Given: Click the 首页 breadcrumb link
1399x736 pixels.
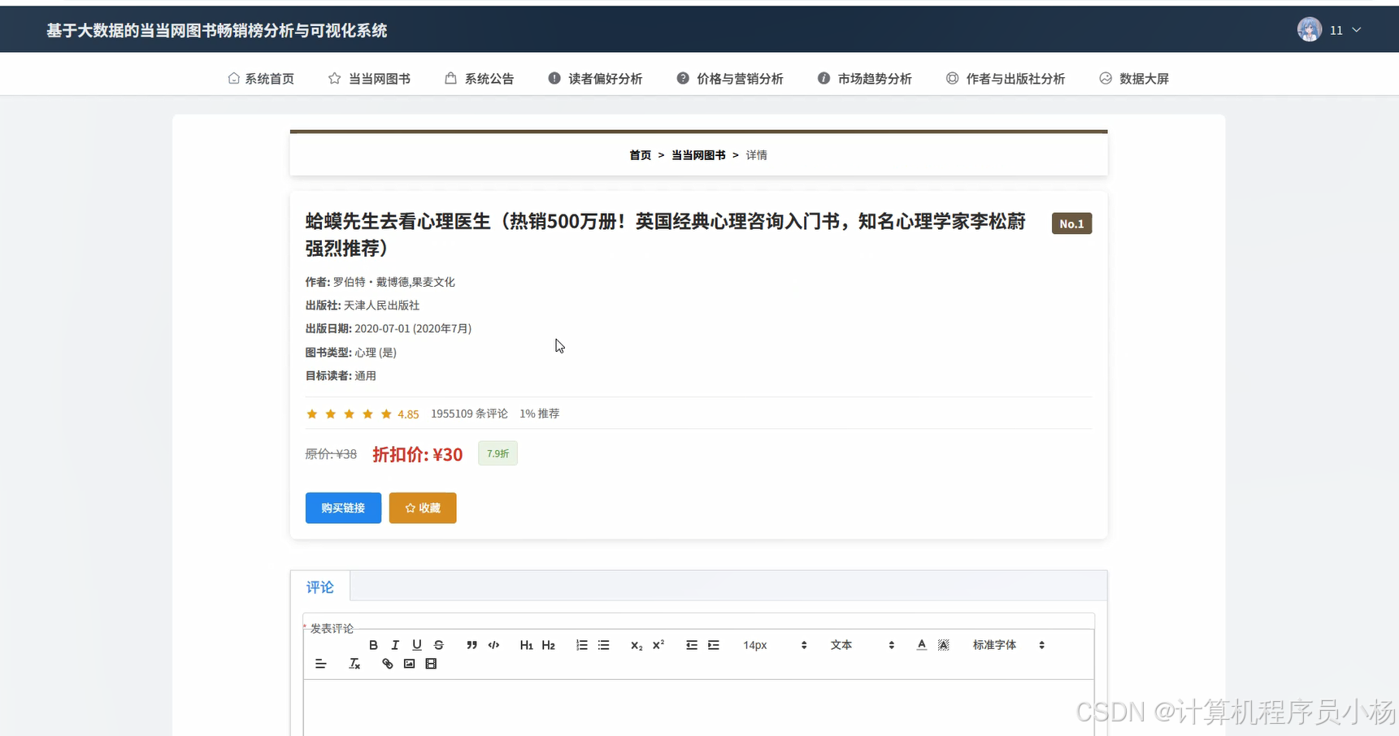Looking at the screenshot, I should click(641, 155).
